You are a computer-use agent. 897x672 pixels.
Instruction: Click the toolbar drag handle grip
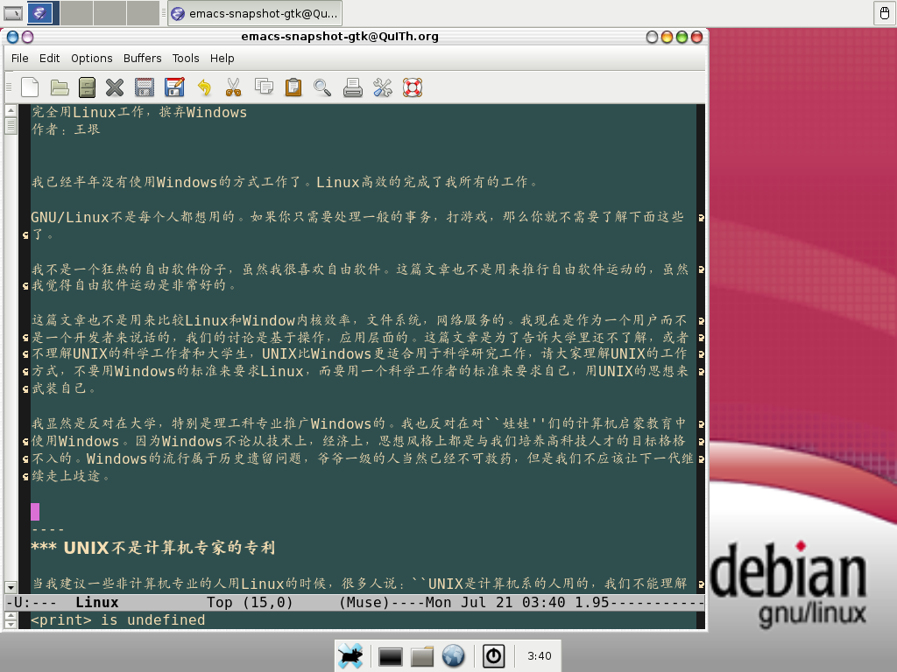[x=9, y=87]
